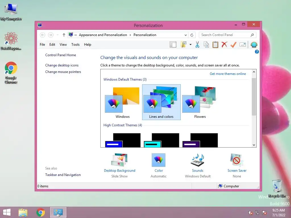Open Change mouse pointers link
Screen dimensions: 291x218
coord(63,72)
